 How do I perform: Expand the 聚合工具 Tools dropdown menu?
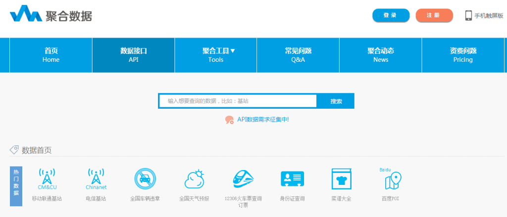pyautogui.click(x=216, y=55)
